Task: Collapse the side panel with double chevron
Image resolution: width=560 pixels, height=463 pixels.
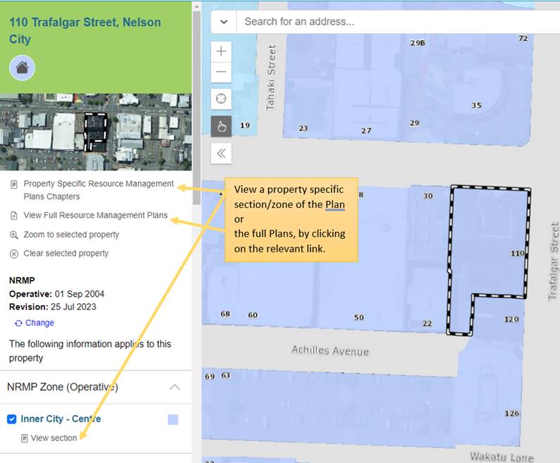Action: pyautogui.click(x=221, y=154)
